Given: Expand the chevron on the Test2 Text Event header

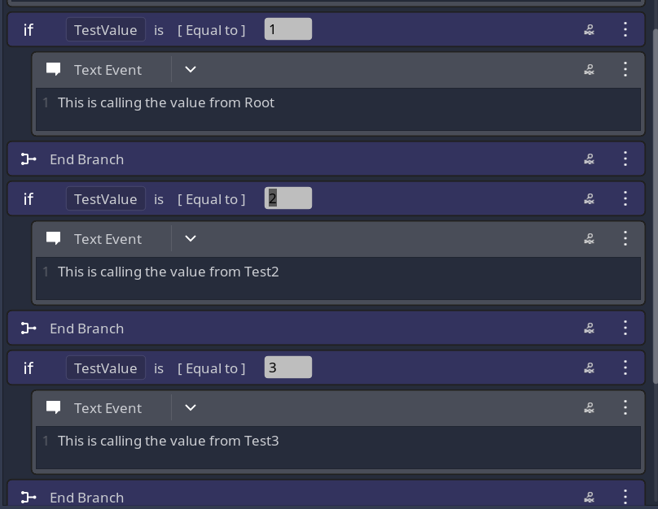Looking at the screenshot, I should tap(190, 238).
